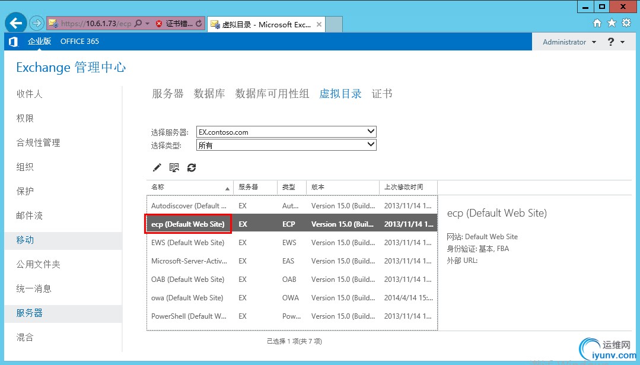Screen dimensions: 640x365
Task: Select the owa (Default Web Site) row
Action: coord(292,297)
